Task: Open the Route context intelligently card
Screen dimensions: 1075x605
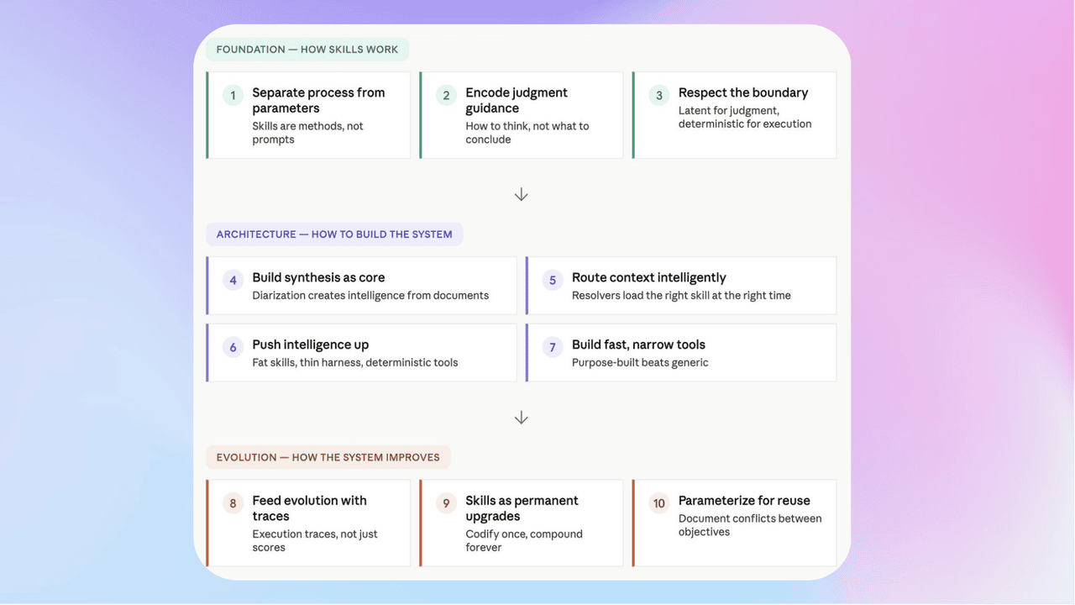Action: 681,286
